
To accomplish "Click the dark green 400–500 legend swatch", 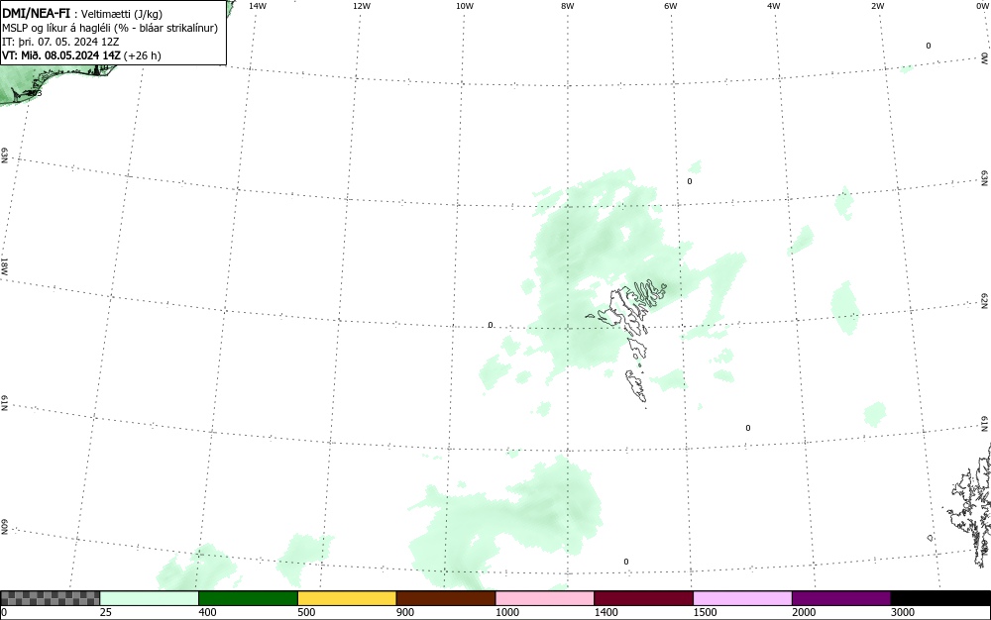I will click(248, 598).
